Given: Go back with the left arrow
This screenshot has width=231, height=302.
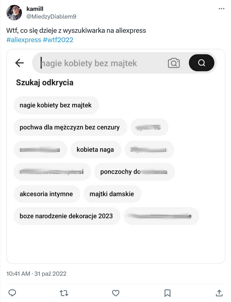Looking at the screenshot, I should tap(19, 63).
